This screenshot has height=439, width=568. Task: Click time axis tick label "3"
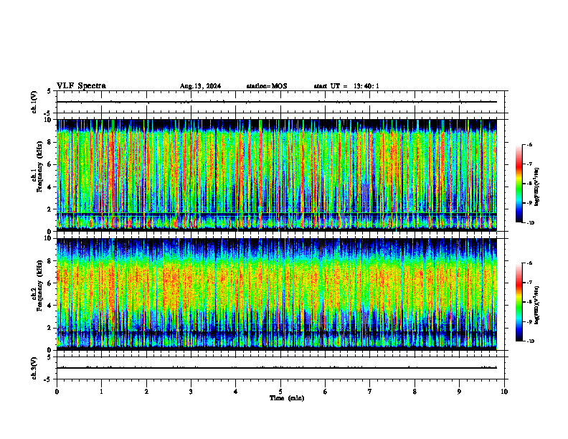[191, 392]
